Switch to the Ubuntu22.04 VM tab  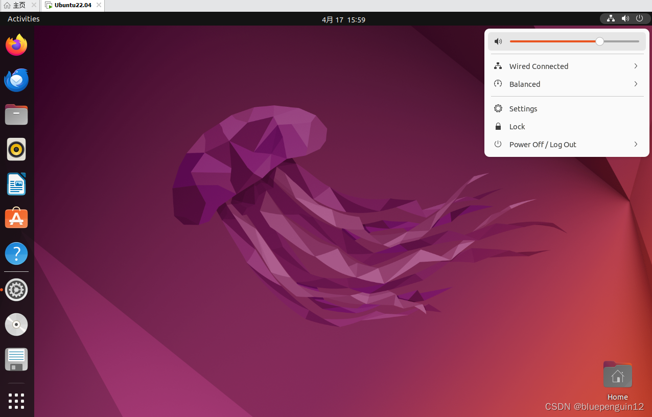pos(73,5)
